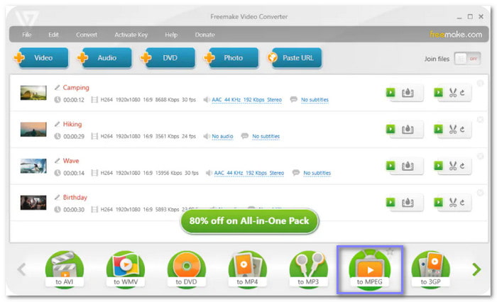
Task: Open the Activate Key menu
Action: [x=131, y=34]
